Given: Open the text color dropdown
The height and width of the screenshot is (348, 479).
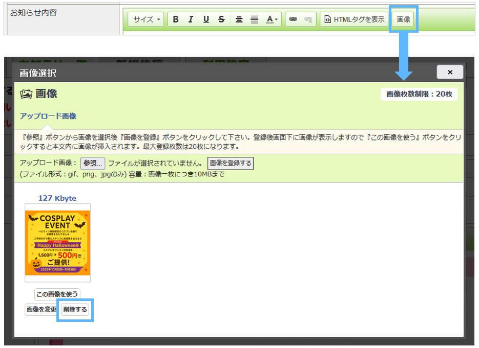Looking at the screenshot, I should 272,19.
